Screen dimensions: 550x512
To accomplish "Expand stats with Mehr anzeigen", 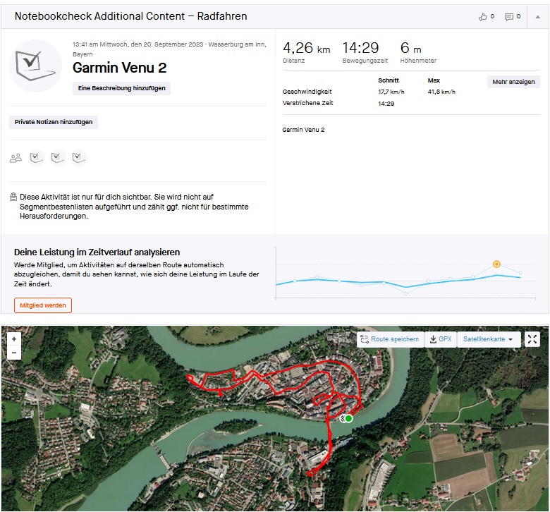I will pos(513,82).
